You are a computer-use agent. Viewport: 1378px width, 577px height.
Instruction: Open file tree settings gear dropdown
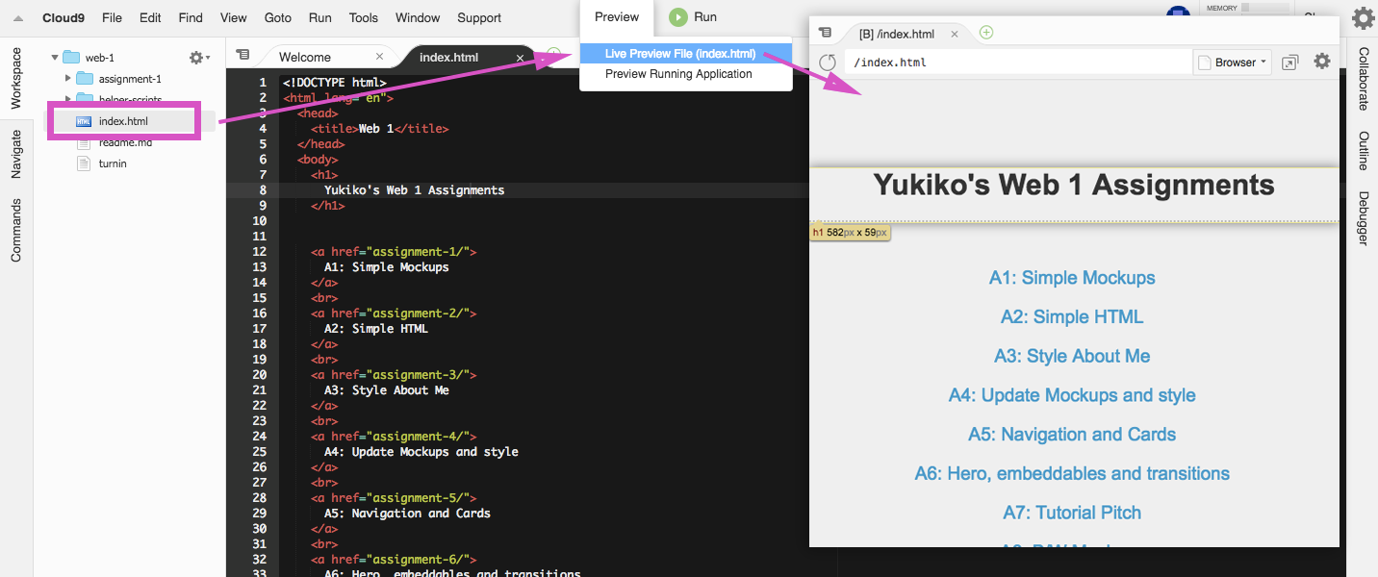198,58
